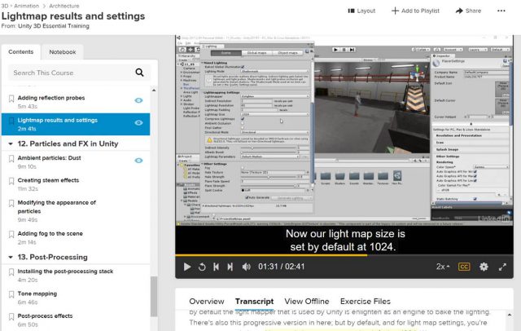Play the video

tap(187, 267)
